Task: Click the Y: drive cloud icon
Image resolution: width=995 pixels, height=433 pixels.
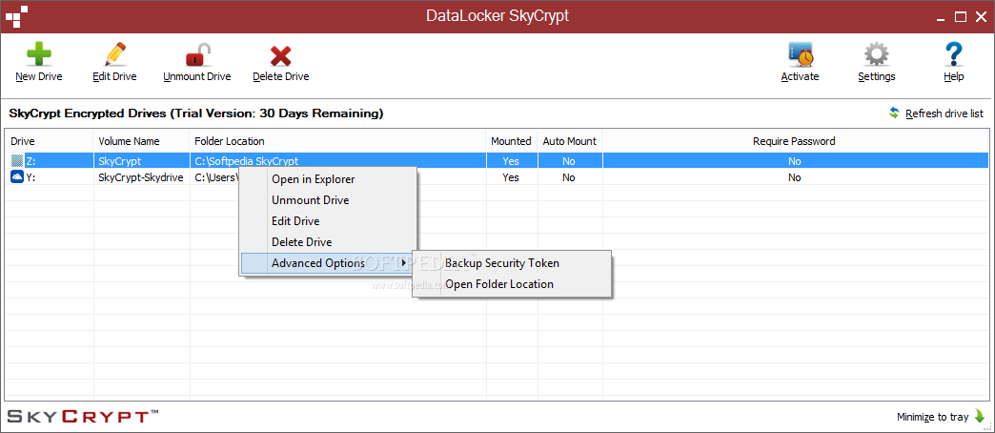Action: 16,177
